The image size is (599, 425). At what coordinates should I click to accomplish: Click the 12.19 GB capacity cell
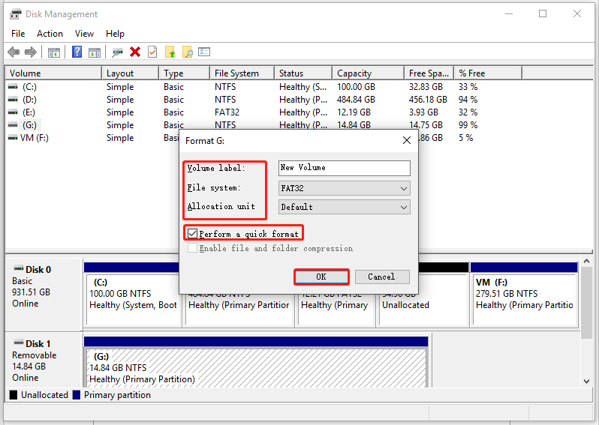click(354, 112)
